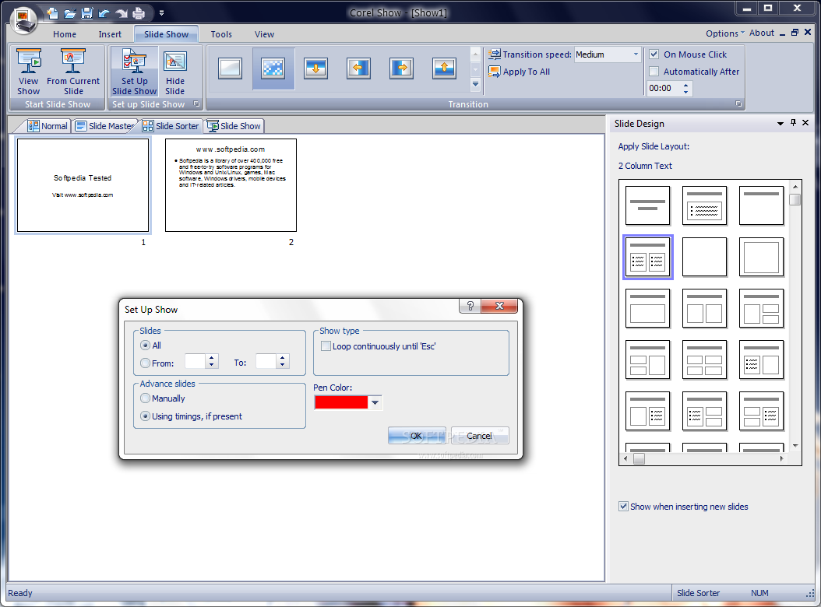Viewport: 821px width, 607px height.
Task: Click the Open folder icon in quick access toolbar
Action: tap(69, 13)
